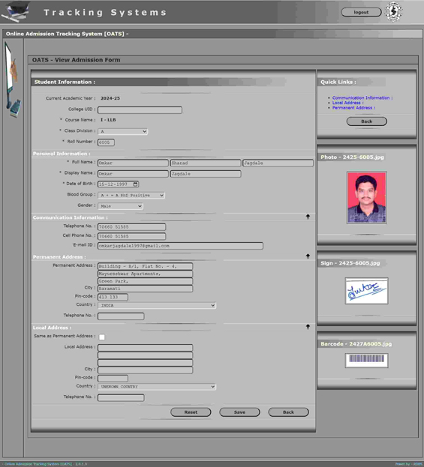424x467 pixels.
Task: Click the Student Information section header
Action: click(x=65, y=82)
